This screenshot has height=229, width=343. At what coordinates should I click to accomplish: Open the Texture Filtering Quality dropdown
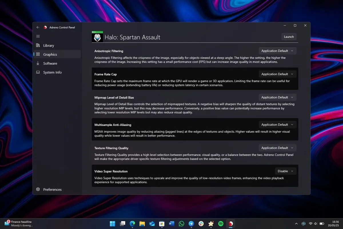[277, 148]
